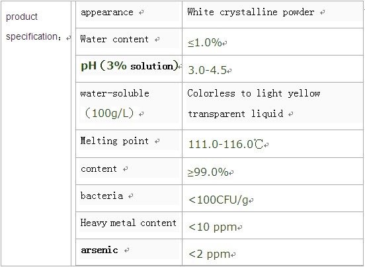This screenshot has width=365, height=267.
Task: Click 'Colorless to light yellow' text
Action: point(254,93)
